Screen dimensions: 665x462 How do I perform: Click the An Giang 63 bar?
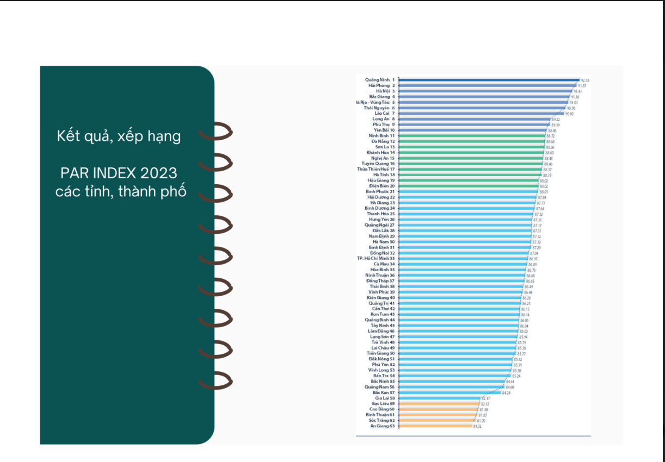[x=435, y=426]
